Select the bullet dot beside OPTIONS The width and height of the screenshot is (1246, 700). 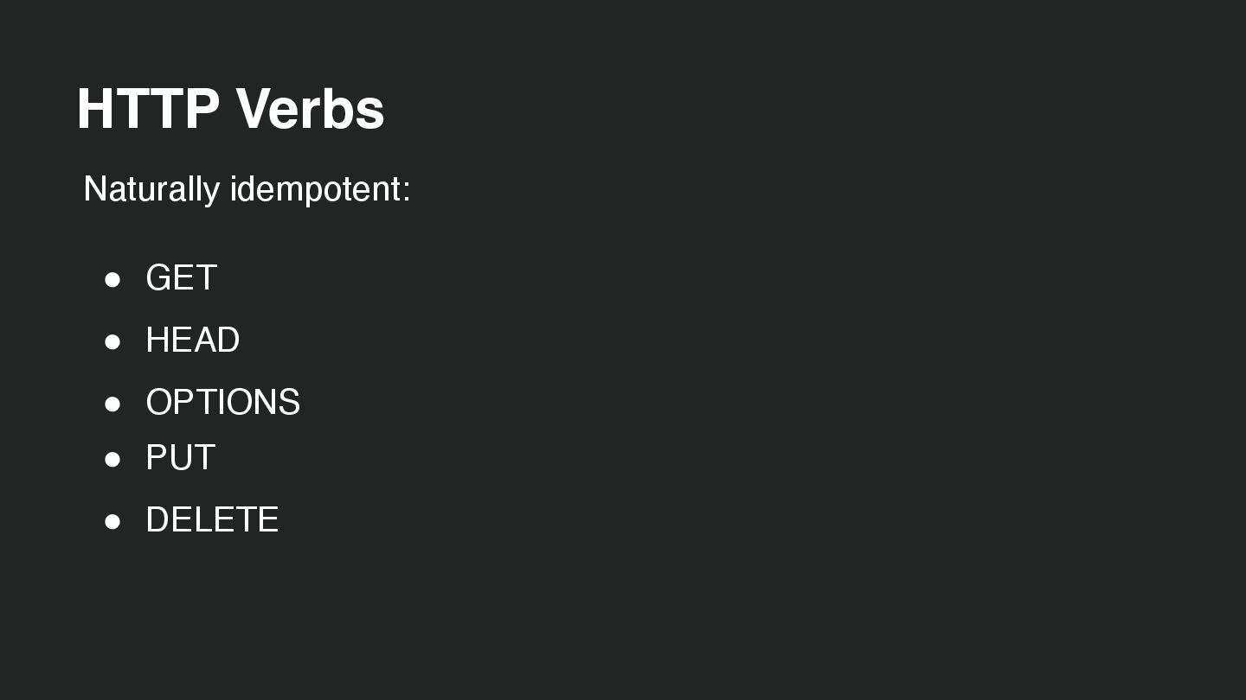click(112, 404)
